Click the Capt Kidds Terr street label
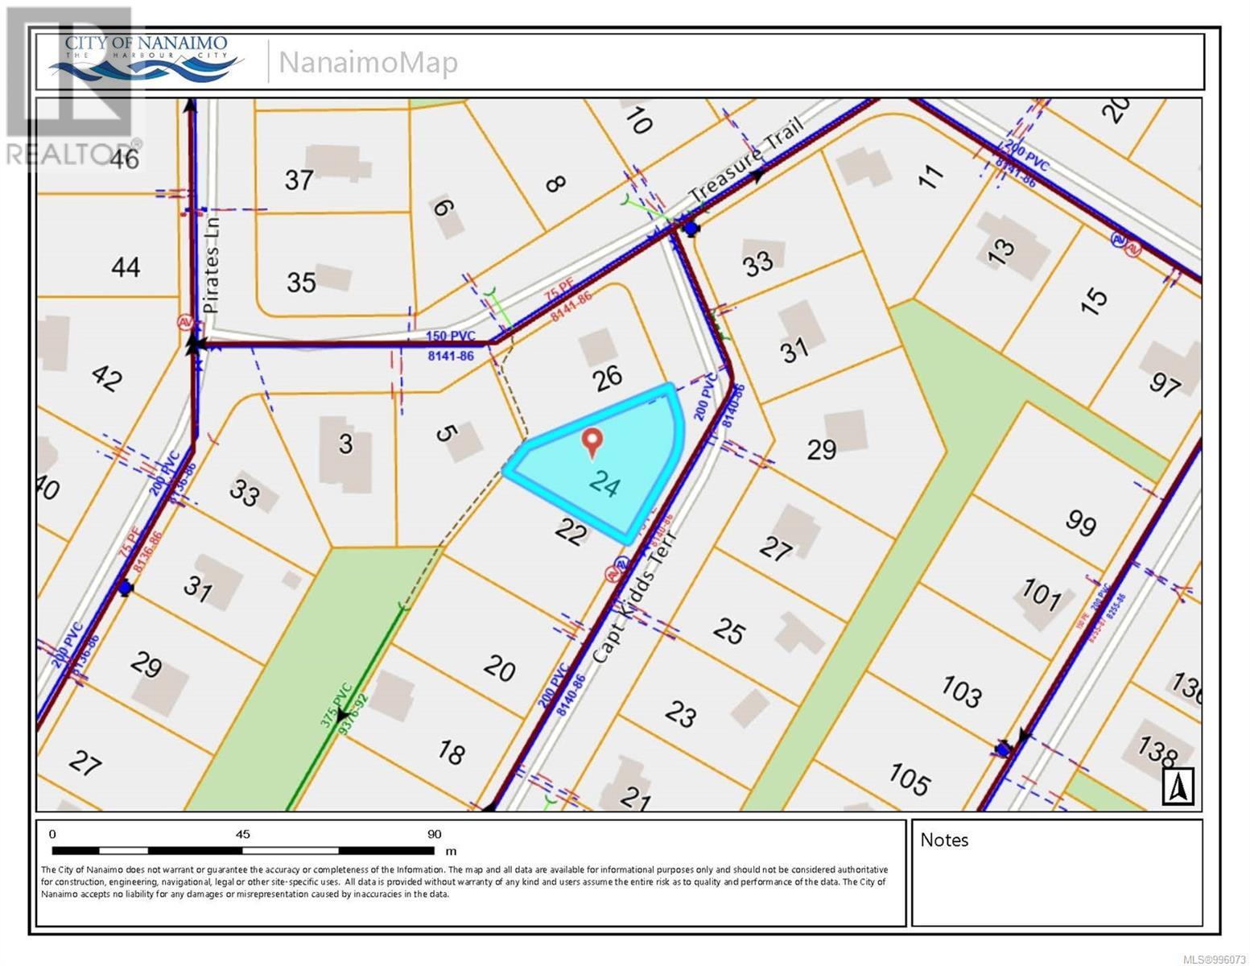This screenshot has height=966, width=1250. click(x=634, y=597)
